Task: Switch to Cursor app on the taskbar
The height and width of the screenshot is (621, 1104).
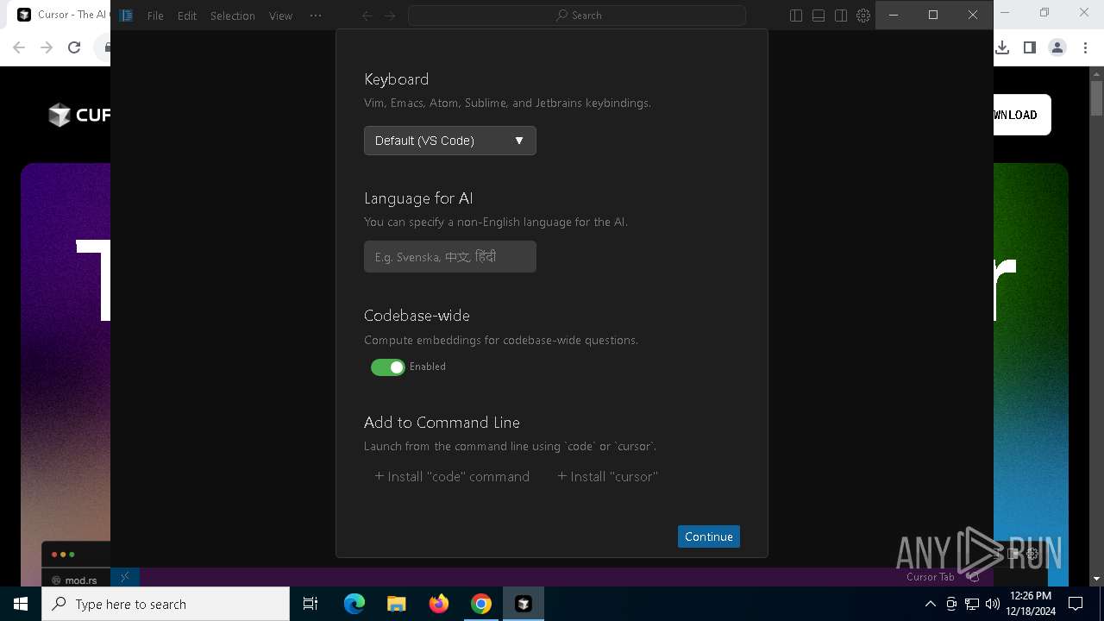Action: click(x=524, y=604)
